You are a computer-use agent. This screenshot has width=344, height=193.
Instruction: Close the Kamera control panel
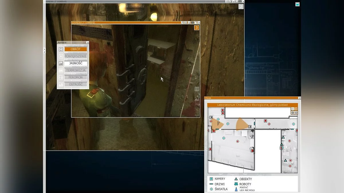click(88, 42)
